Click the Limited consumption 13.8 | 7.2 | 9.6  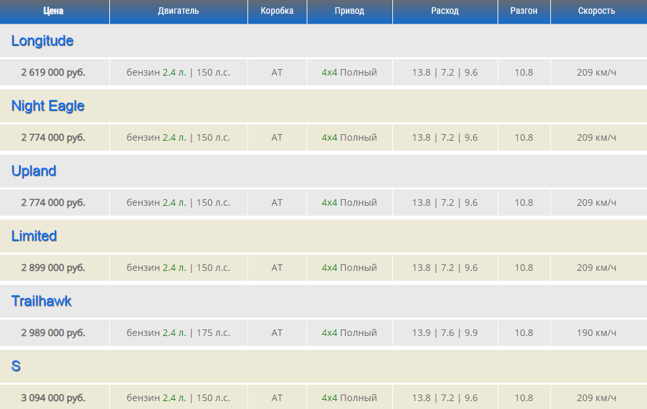(445, 268)
